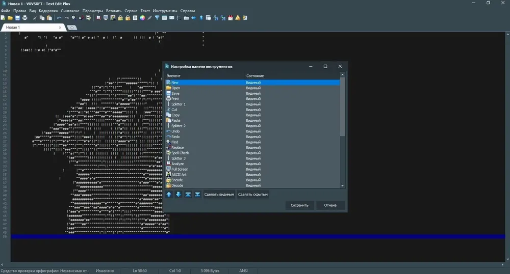
Task: Click the Save floppy disk toolbar icon
Action: [17, 18]
